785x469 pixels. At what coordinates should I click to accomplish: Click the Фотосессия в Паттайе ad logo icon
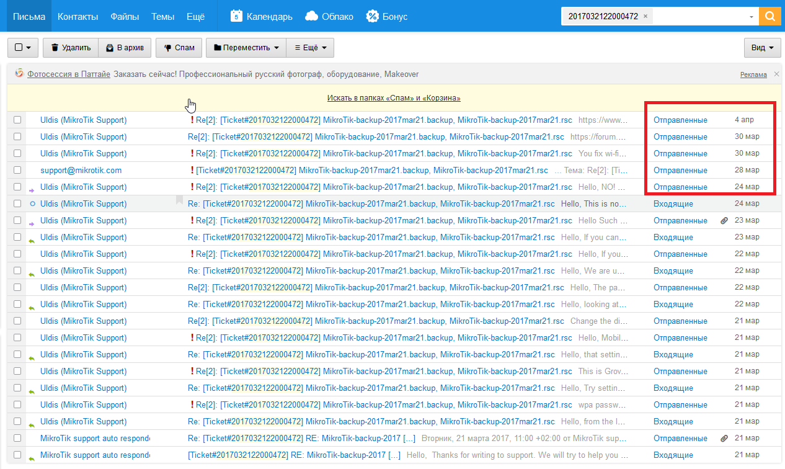tap(19, 74)
